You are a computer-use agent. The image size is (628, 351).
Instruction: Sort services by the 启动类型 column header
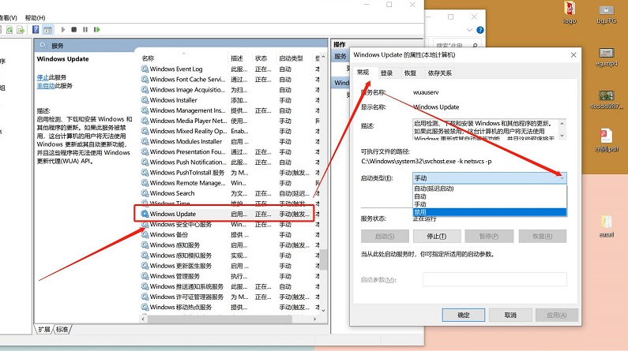(291, 58)
